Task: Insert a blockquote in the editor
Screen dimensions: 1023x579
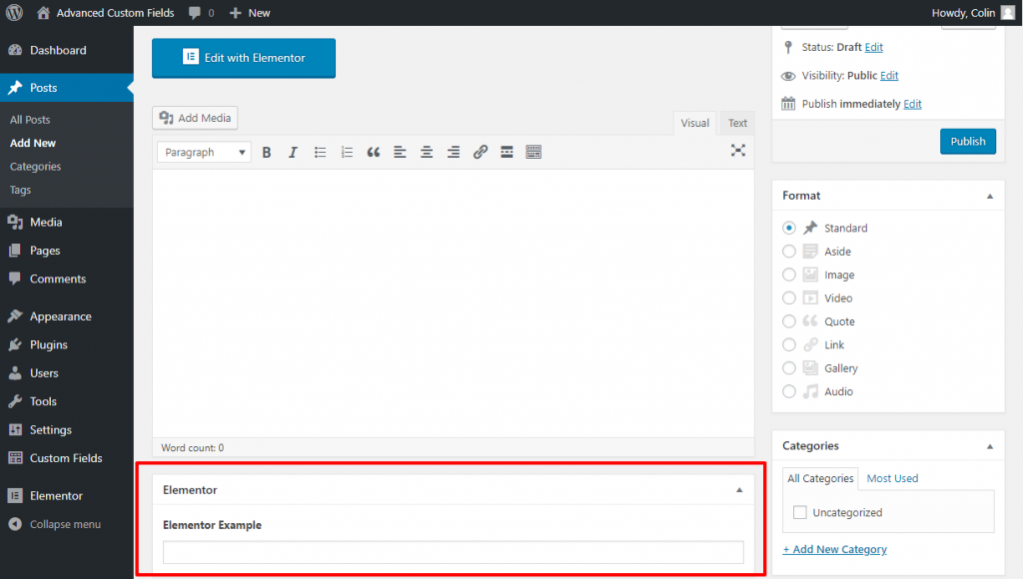Action: pyautogui.click(x=374, y=153)
